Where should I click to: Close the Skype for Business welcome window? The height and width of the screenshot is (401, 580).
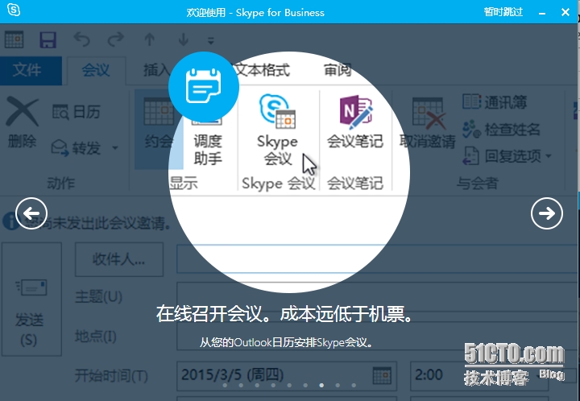tap(565, 12)
